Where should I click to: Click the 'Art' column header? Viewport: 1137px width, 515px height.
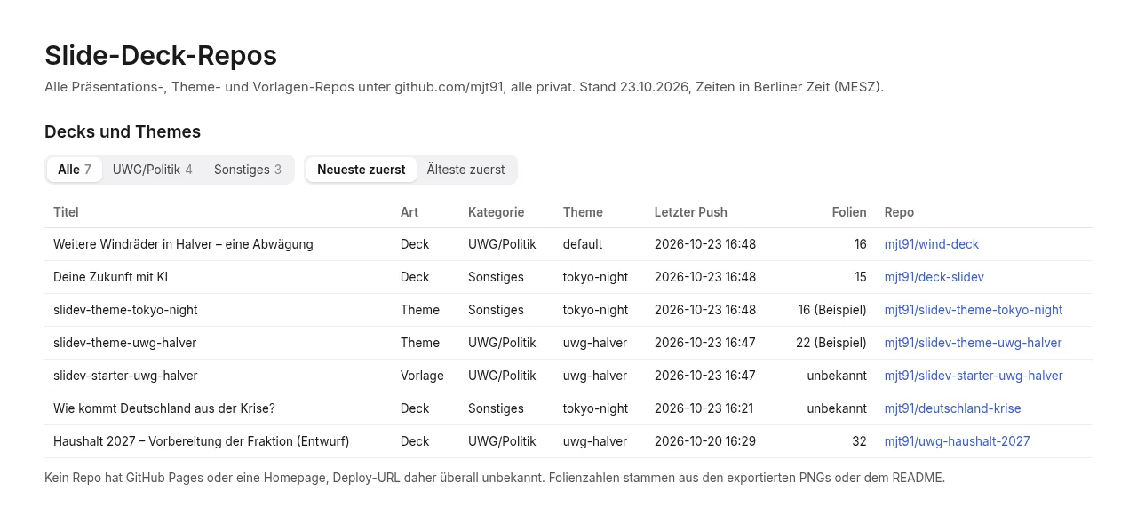click(x=409, y=212)
